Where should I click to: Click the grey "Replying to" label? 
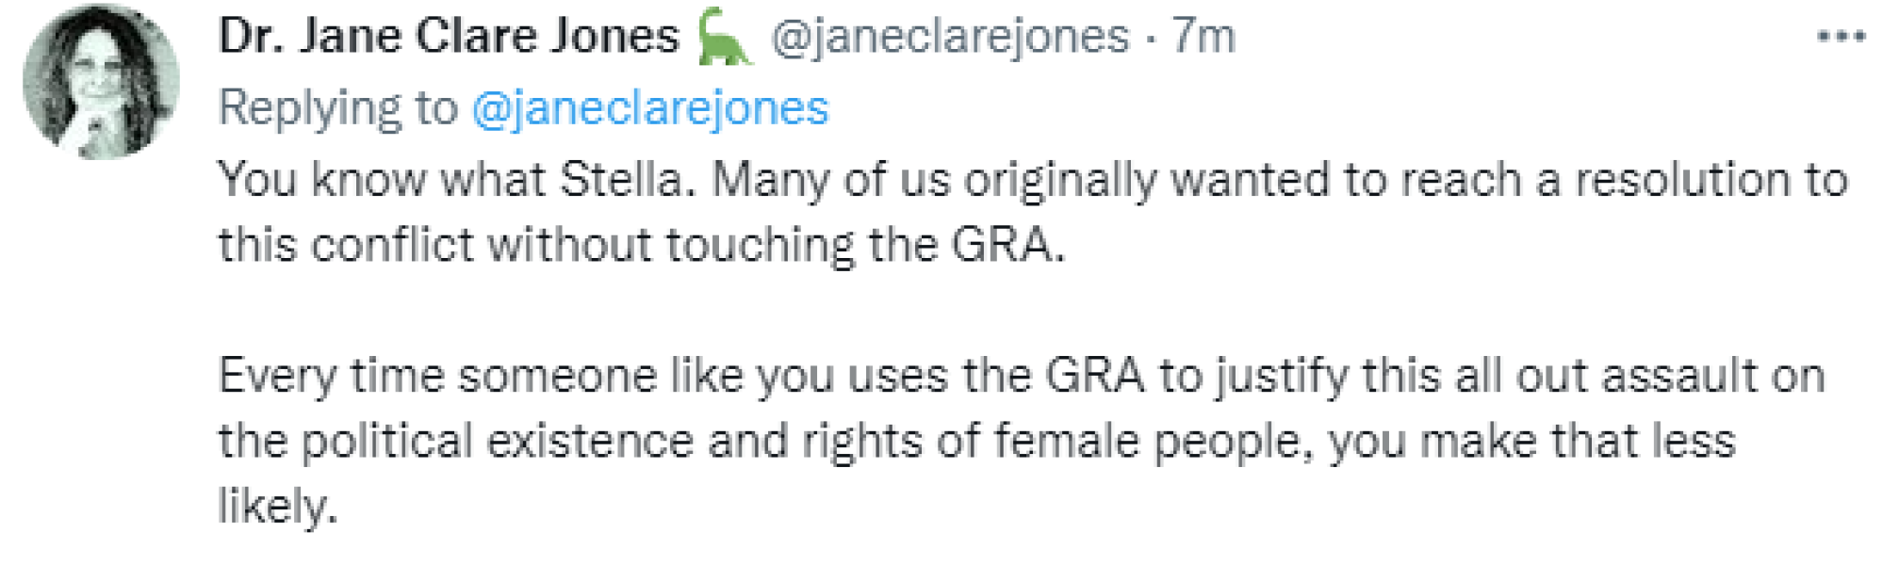point(337,107)
